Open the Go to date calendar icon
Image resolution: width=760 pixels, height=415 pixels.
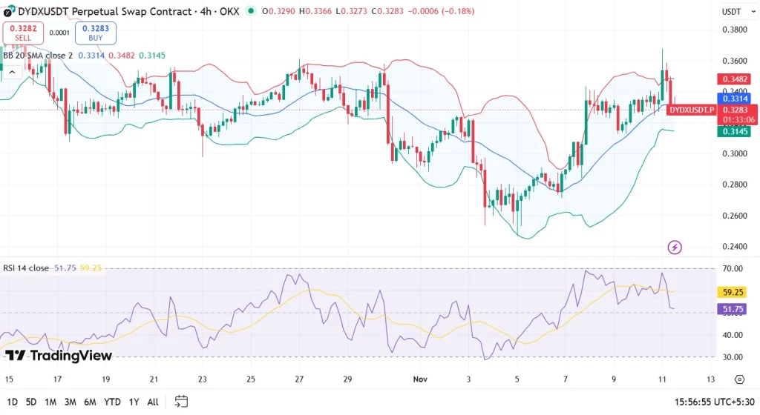pos(181,401)
